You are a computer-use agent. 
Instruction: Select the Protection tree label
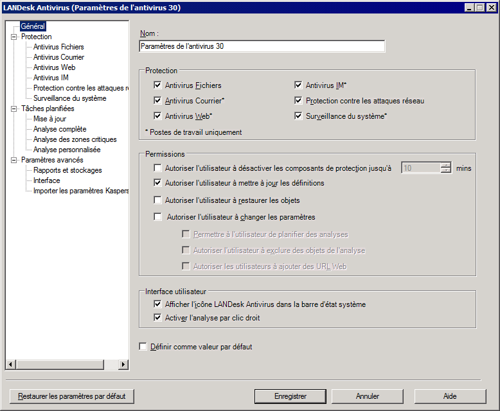pos(37,37)
